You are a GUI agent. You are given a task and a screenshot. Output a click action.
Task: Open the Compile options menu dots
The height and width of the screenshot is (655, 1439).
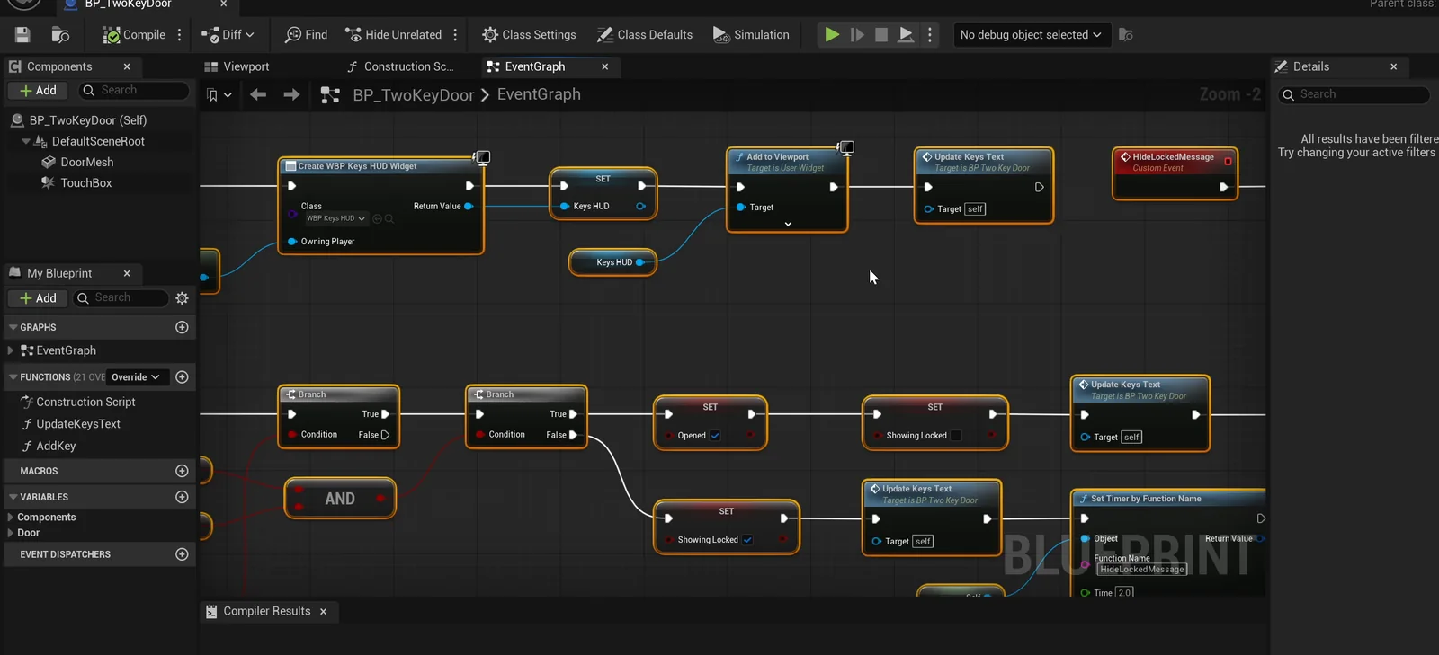click(x=180, y=35)
